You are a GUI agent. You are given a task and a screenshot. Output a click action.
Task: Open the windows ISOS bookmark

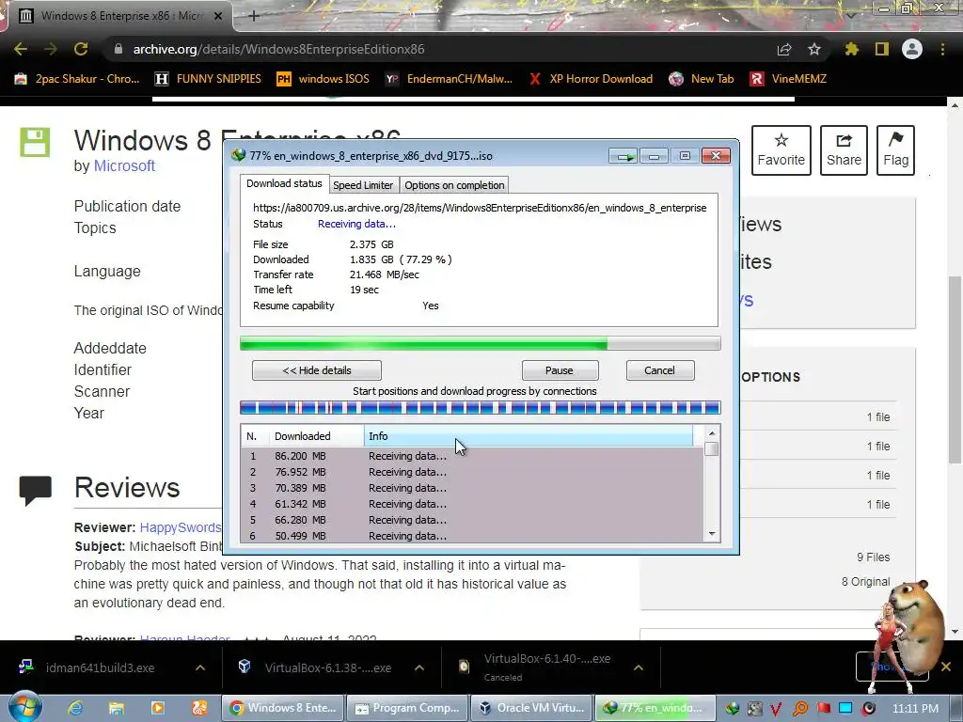point(324,79)
